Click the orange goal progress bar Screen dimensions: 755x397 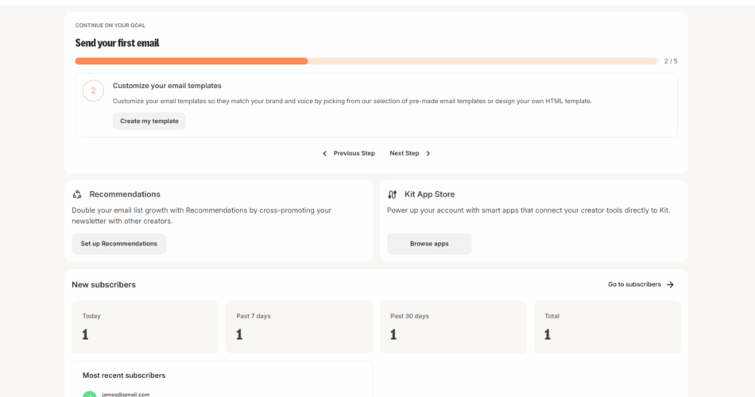click(191, 61)
